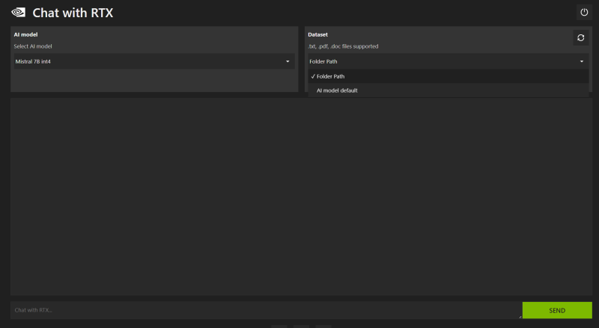Choose the checked Folder Path option

click(x=448, y=76)
